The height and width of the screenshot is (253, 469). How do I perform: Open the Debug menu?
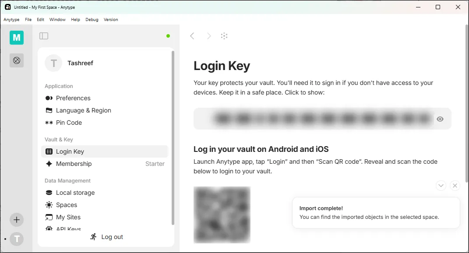click(92, 19)
